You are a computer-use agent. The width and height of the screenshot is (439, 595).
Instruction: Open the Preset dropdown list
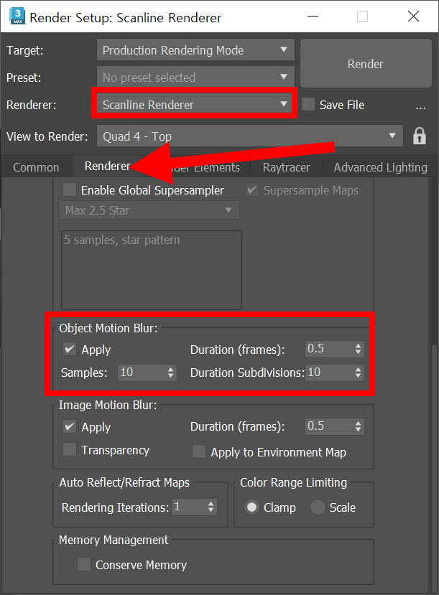[195, 77]
